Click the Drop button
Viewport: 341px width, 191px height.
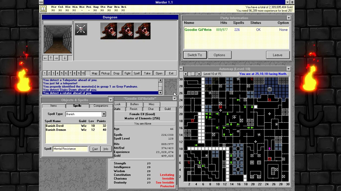[x=116, y=73]
